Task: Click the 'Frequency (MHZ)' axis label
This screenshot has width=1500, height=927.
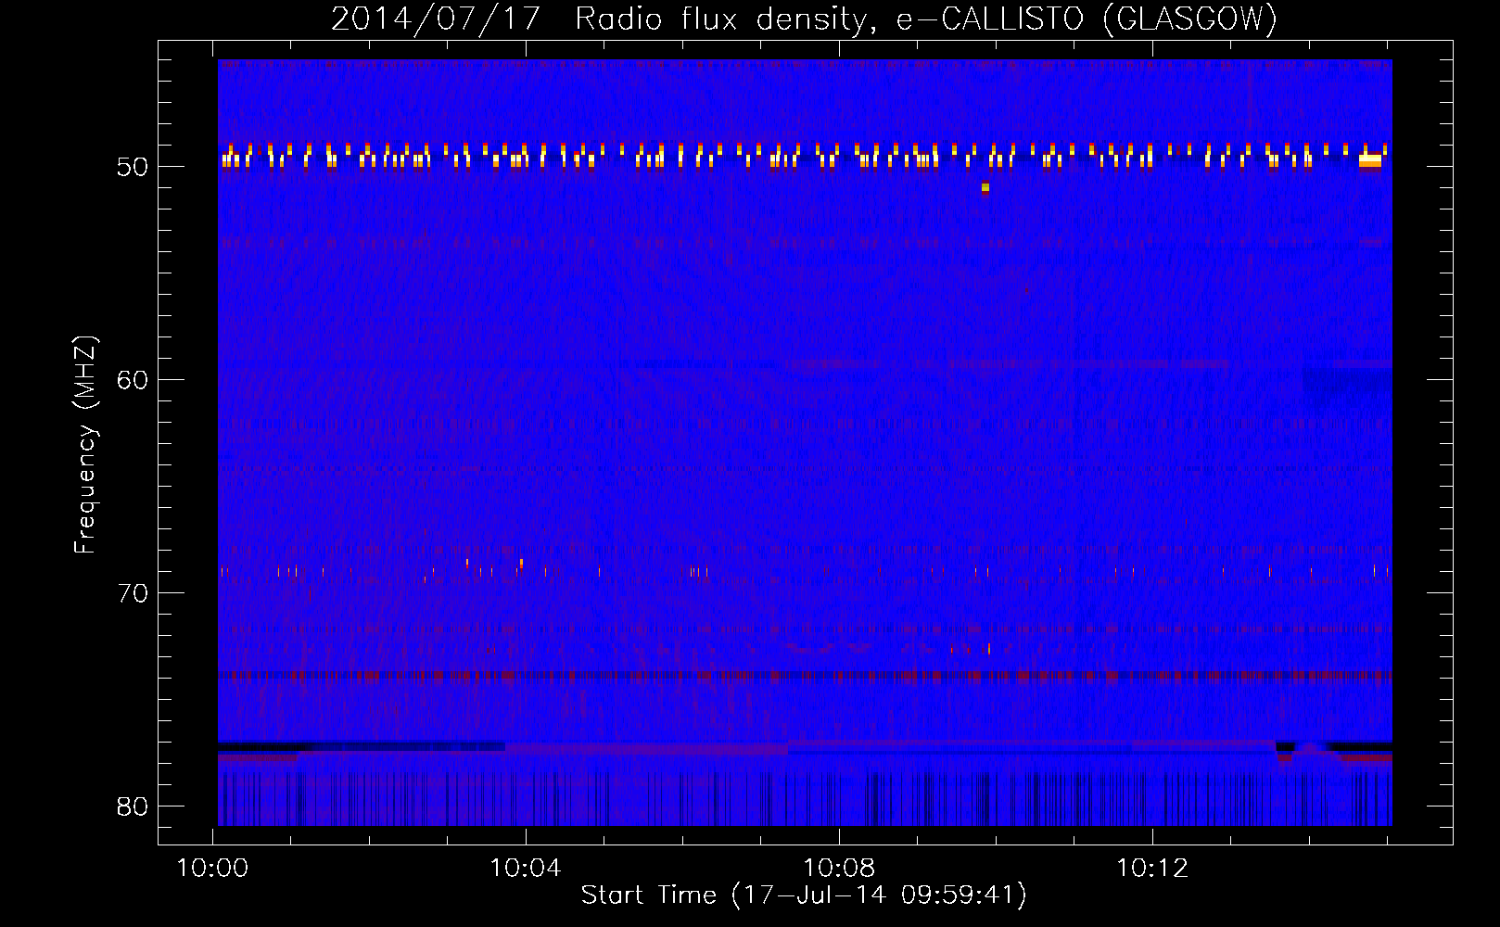Action: coord(85,445)
